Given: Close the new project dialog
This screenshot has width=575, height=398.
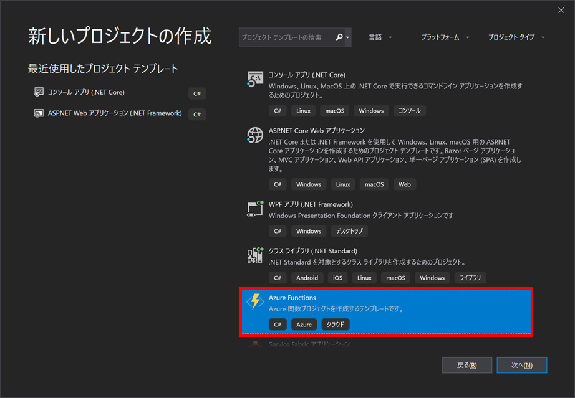Looking at the screenshot, I should pos(561,10).
